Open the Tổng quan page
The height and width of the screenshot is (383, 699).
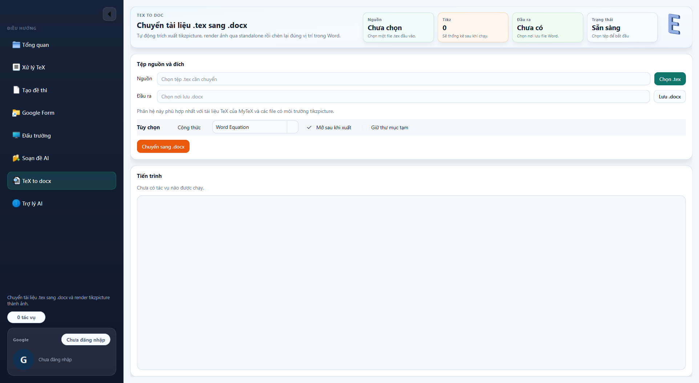(62, 45)
